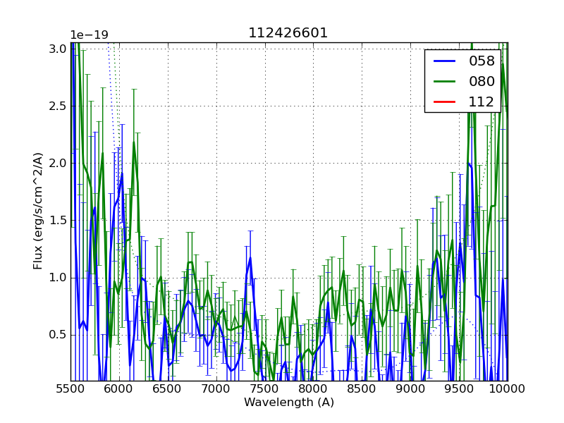Click the 3.0 y-axis tick label
Viewport: 564px width, 423px height.
coord(59,49)
